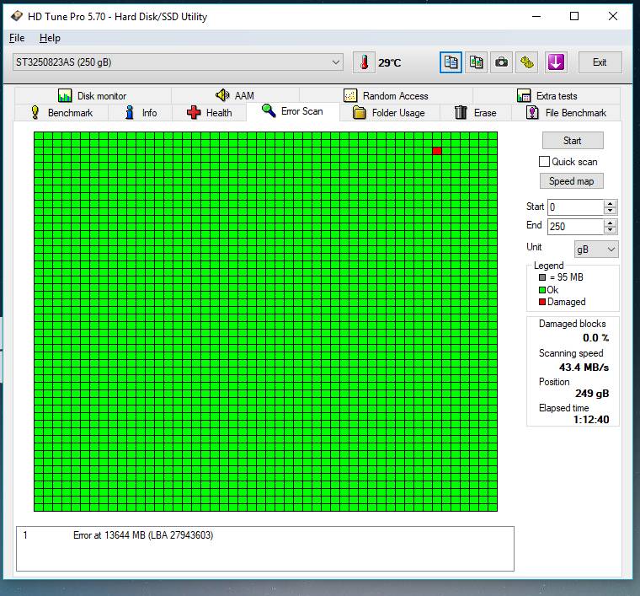Image resolution: width=640 pixels, height=596 pixels.
Task: Click into the End position field
Action: click(575, 226)
